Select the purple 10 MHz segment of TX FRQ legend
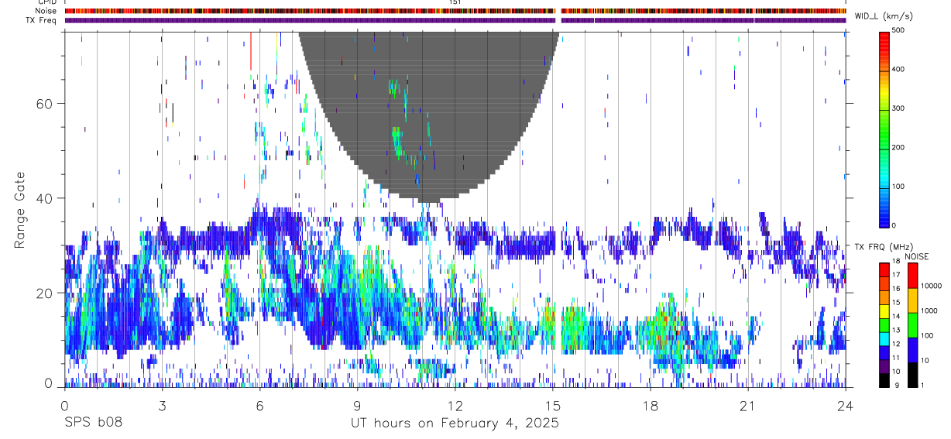 point(884,365)
